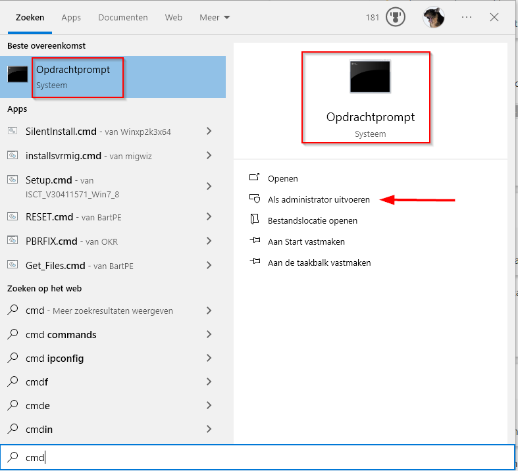Image resolution: width=518 pixels, height=471 pixels.
Task: Click the rewards trophy badge icon
Action: click(395, 17)
